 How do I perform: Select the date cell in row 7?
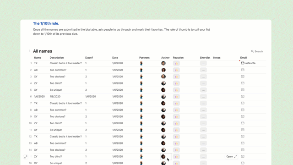click(118, 103)
